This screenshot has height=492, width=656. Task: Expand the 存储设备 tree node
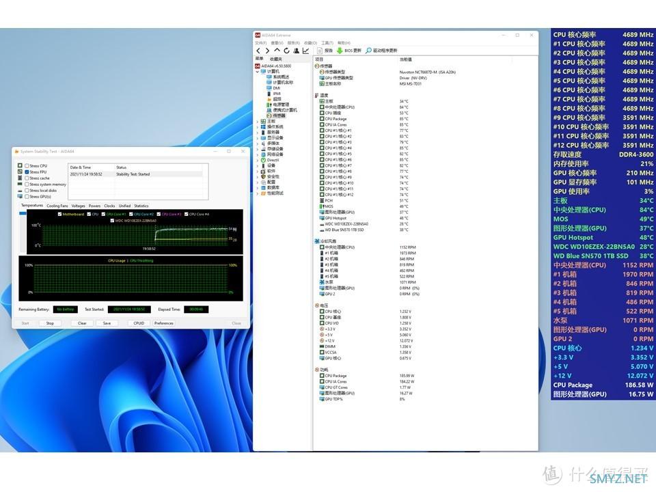[x=258, y=149]
